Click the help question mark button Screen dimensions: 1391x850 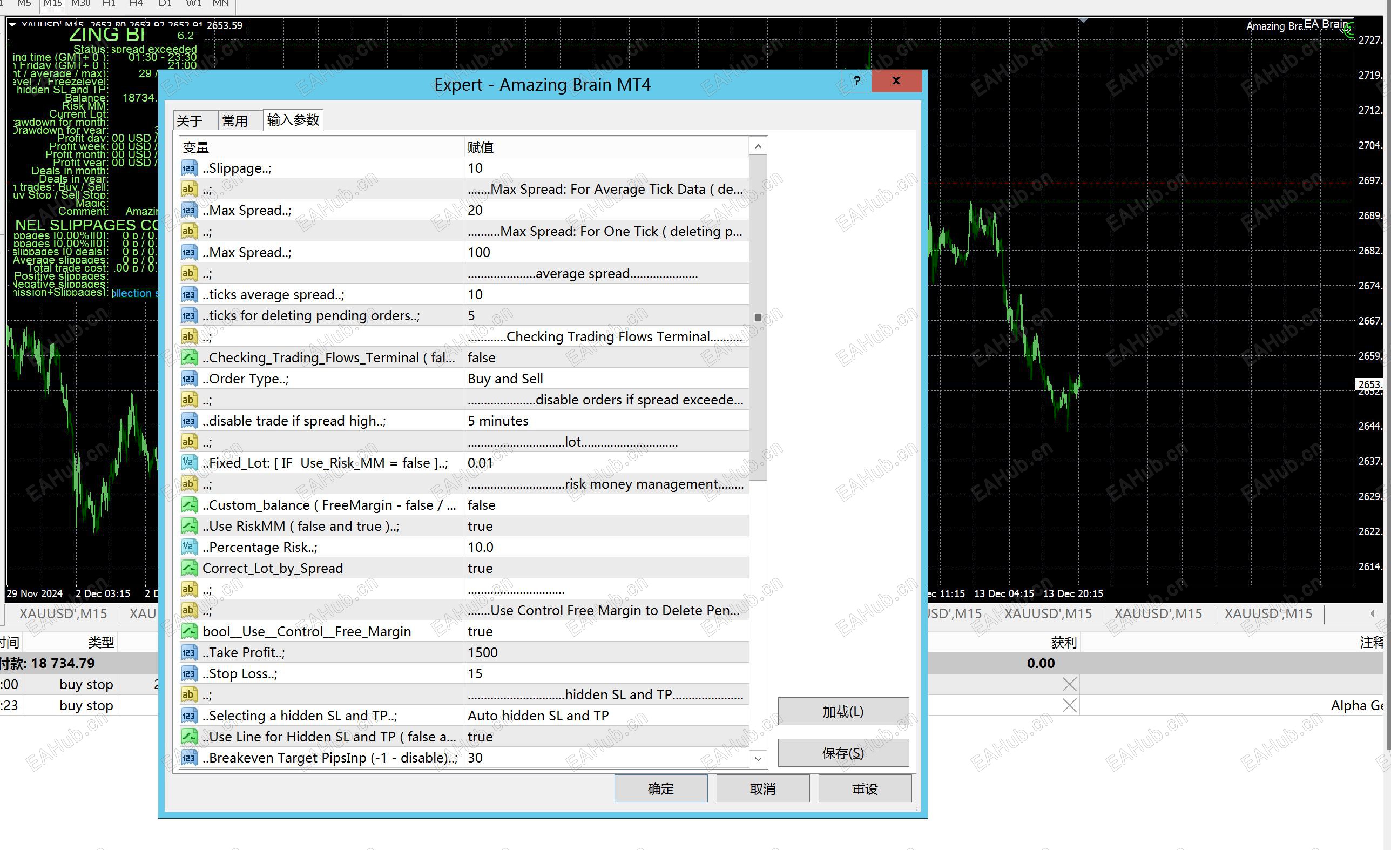(x=857, y=80)
